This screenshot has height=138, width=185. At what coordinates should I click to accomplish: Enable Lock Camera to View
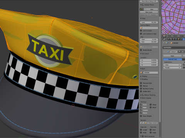[x=141, y=34]
